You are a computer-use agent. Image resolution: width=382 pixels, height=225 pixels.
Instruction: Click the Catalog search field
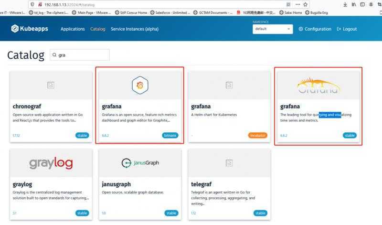[x=80, y=55]
